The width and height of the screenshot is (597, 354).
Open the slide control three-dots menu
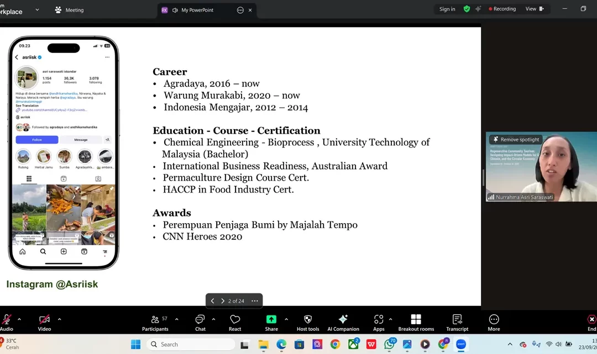[254, 301]
